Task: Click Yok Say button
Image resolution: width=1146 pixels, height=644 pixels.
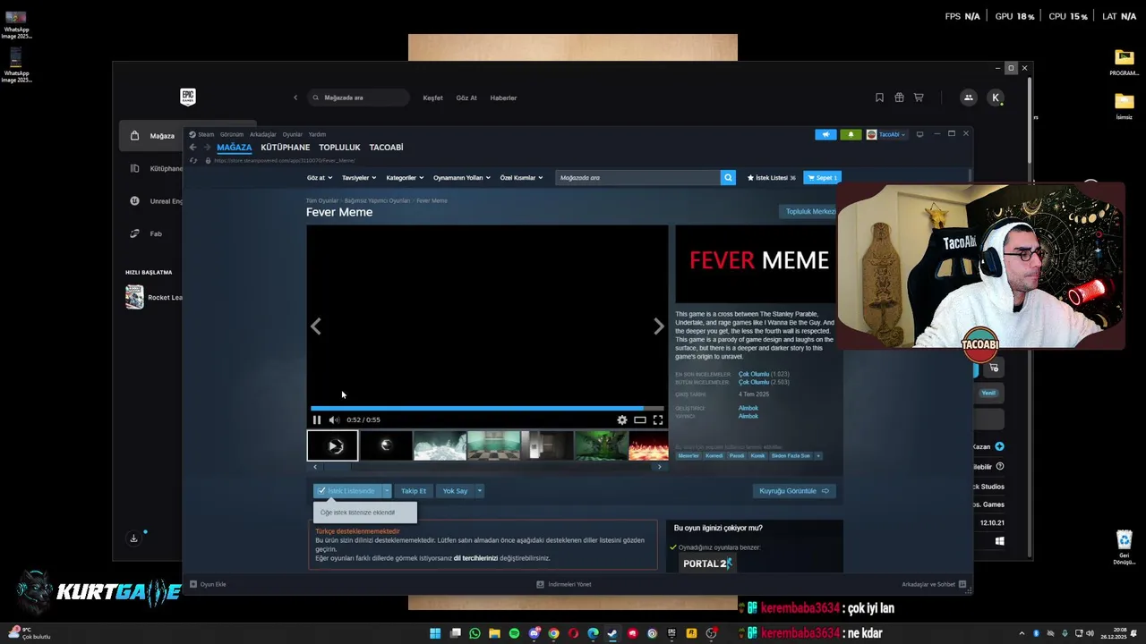Action: (x=455, y=490)
